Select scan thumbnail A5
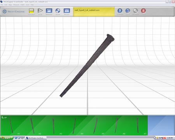Screen dimensions: 175x140 95,125
